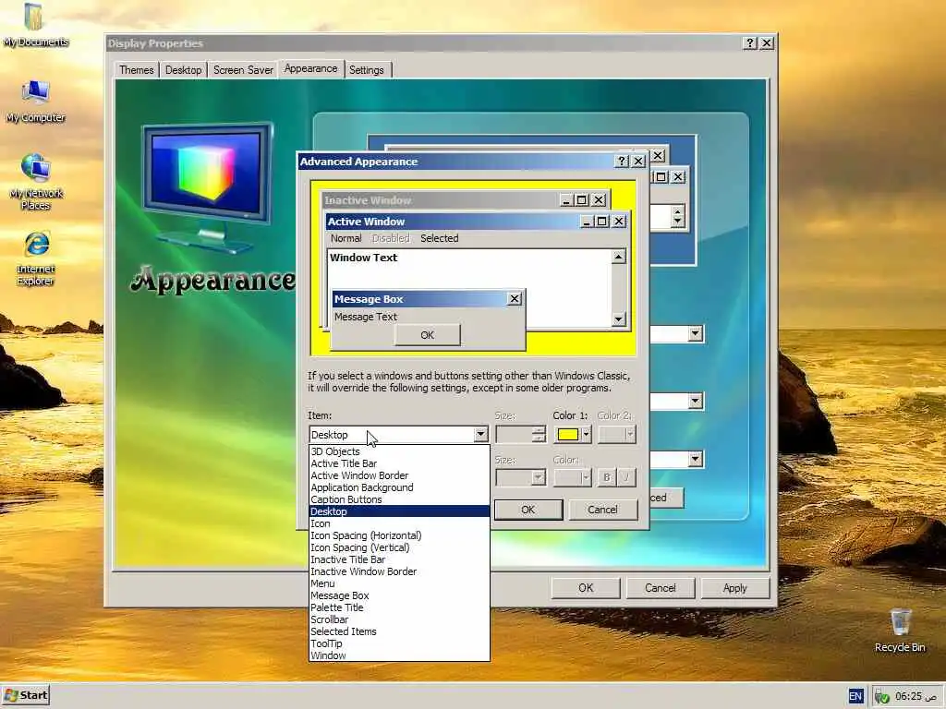Switch to the Desktop tab
The height and width of the screenshot is (709, 946).
click(184, 70)
